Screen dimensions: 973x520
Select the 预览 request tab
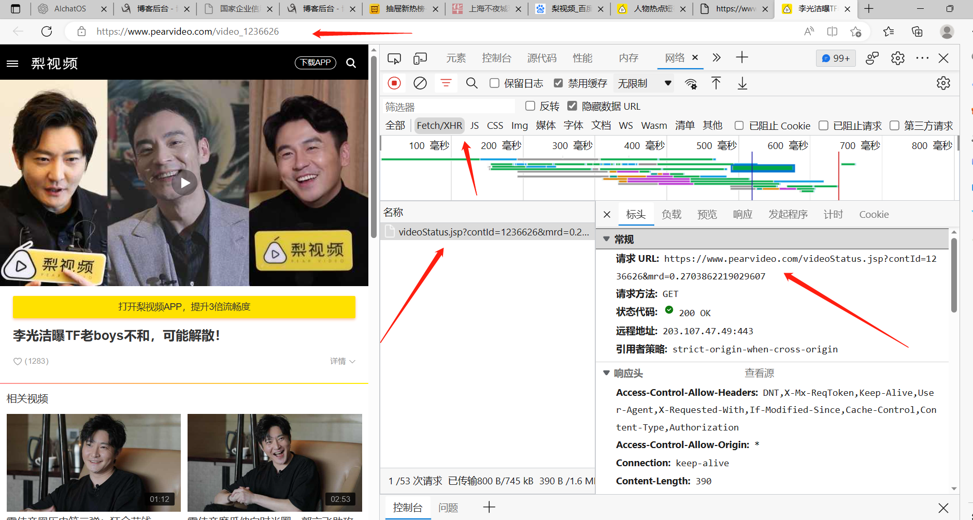point(707,214)
